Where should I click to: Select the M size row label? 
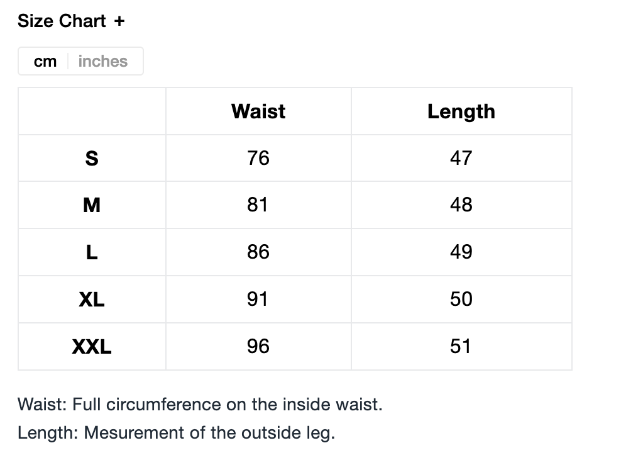point(92,205)
